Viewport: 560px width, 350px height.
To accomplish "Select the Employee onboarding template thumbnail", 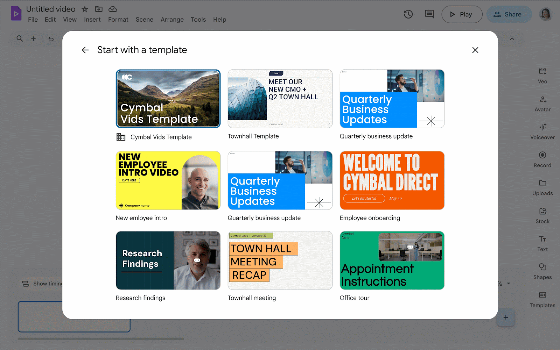I will coord(392,180).
